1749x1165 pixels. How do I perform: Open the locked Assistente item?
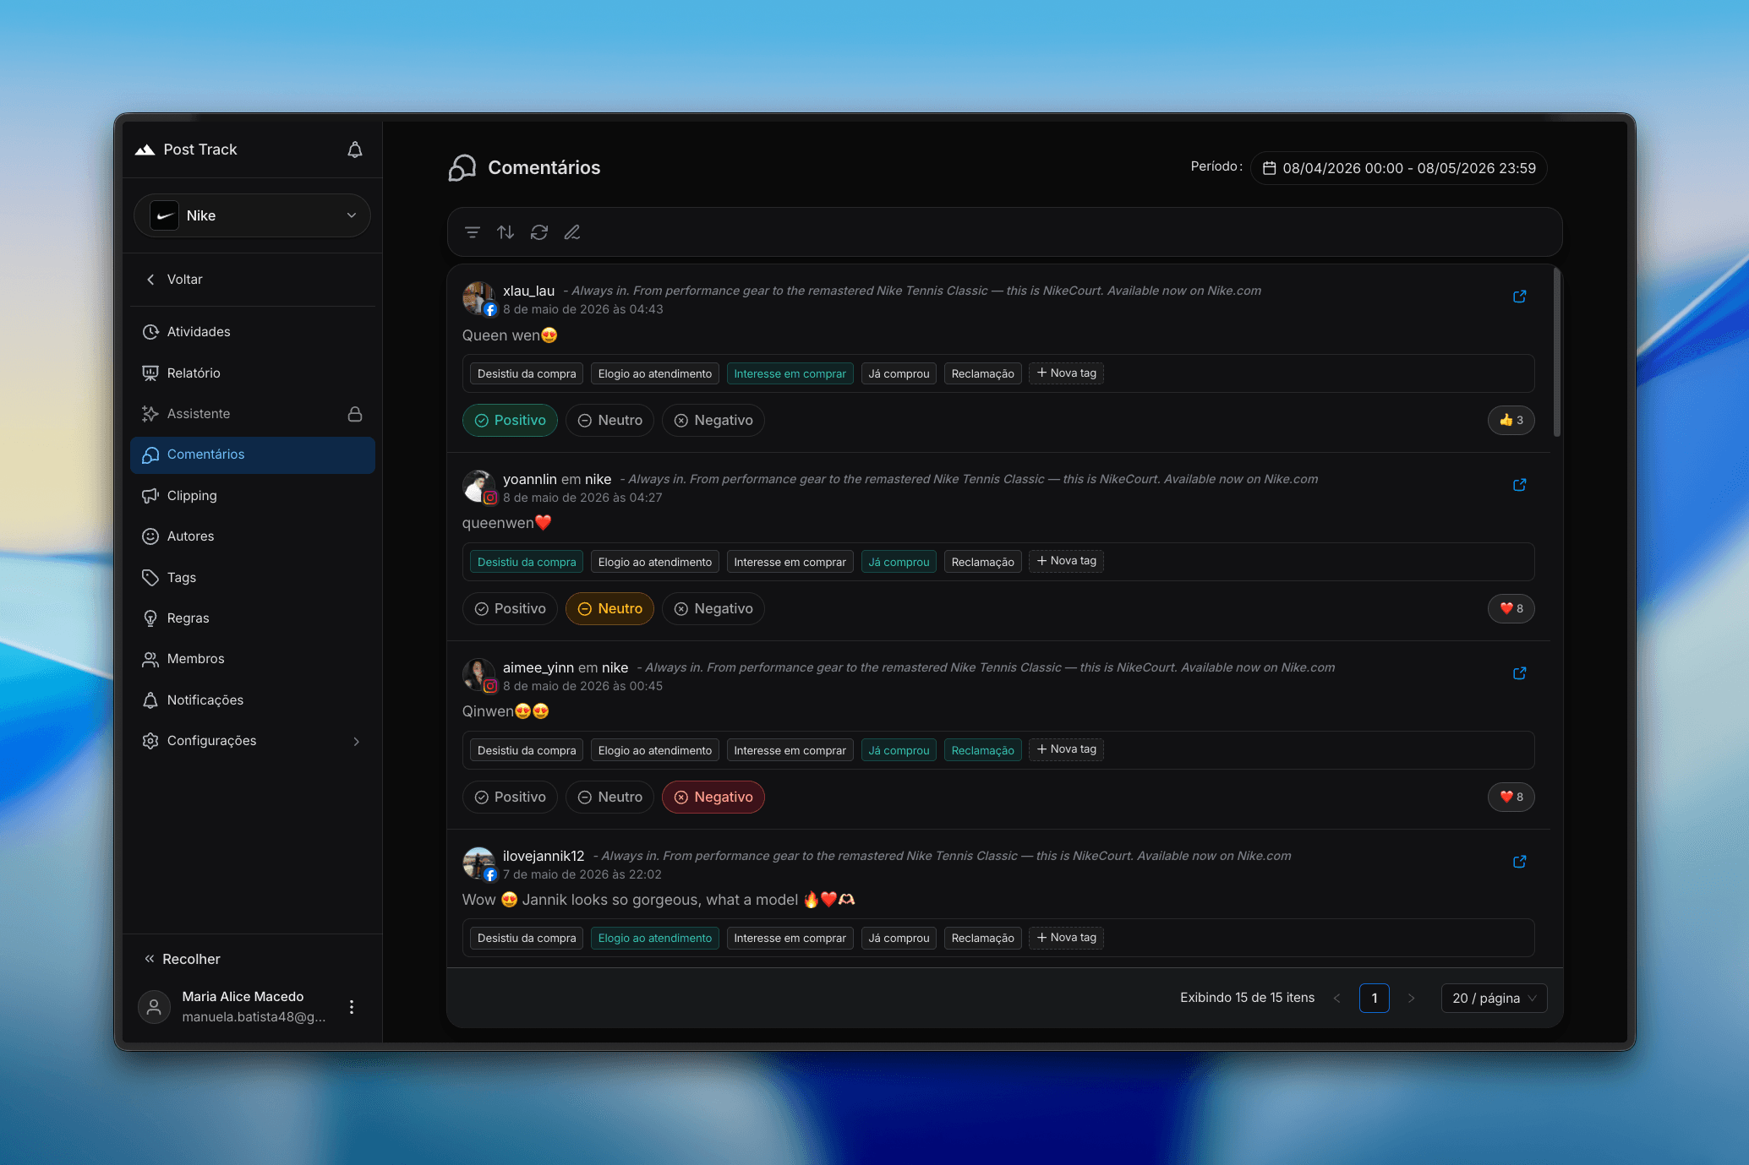point(252,414)
